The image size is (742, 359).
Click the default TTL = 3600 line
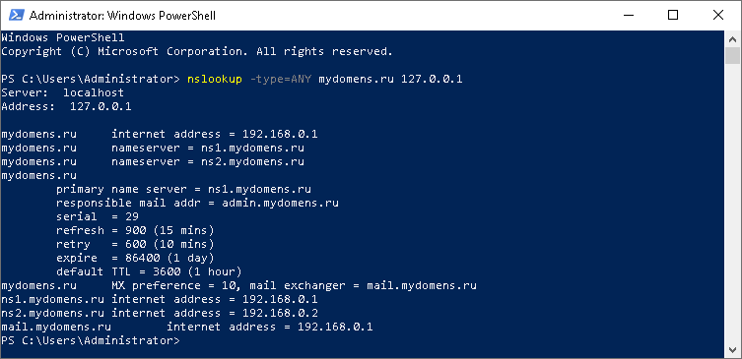point(149,271)
